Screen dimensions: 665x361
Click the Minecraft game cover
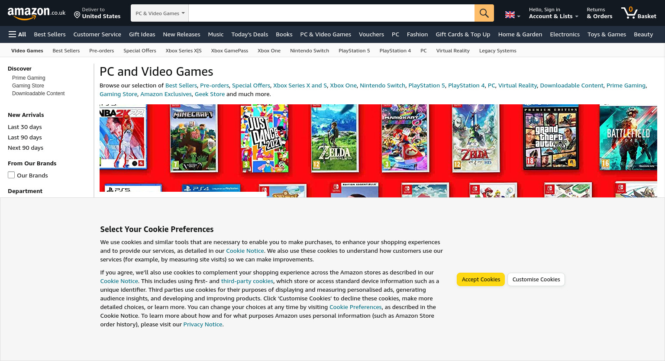click(x=193, y=139)
